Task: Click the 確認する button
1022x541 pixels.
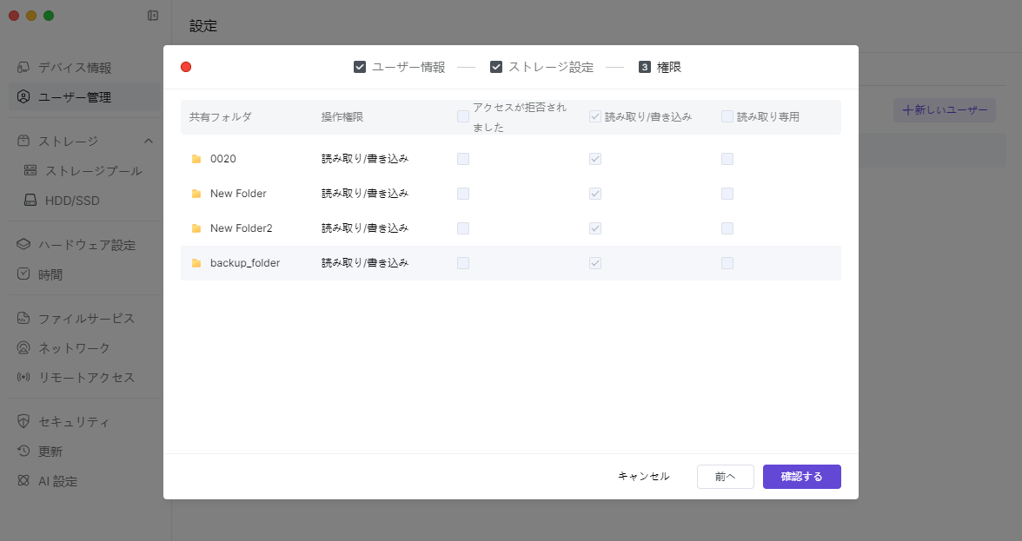Action: [x=801, y=477]
